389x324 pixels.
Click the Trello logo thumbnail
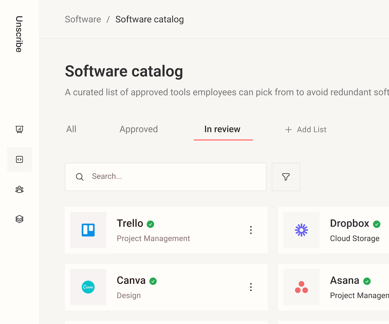coord(88,230)
